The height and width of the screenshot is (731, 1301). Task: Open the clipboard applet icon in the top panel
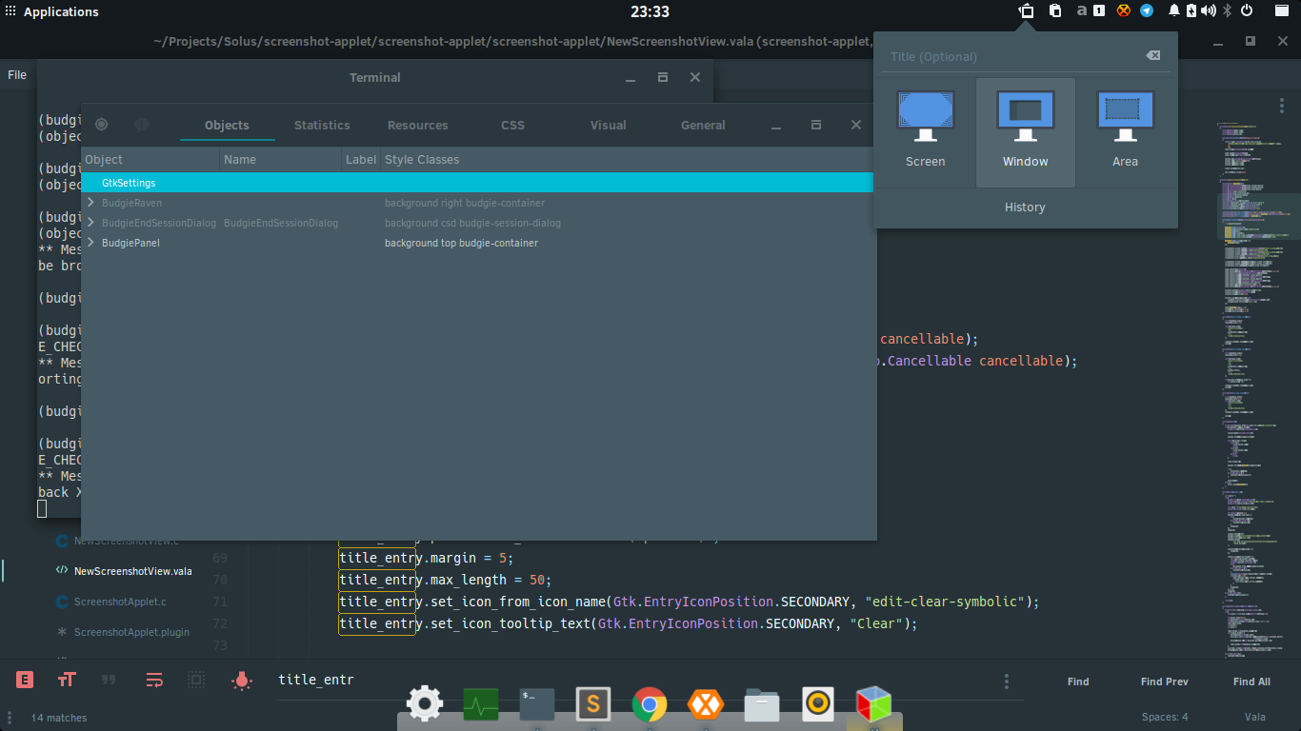pyautogui.click(x=1055, y=11)
